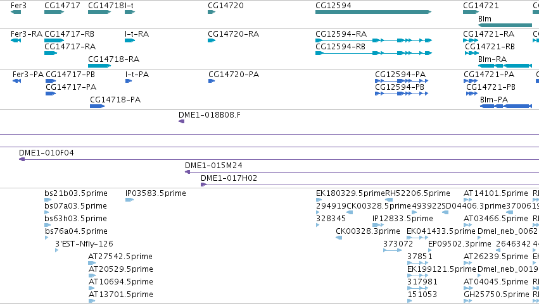Click the 317981 EST feature
This screenshot has height=304, width=539.
pyautogui.click(x=417, y=289)
